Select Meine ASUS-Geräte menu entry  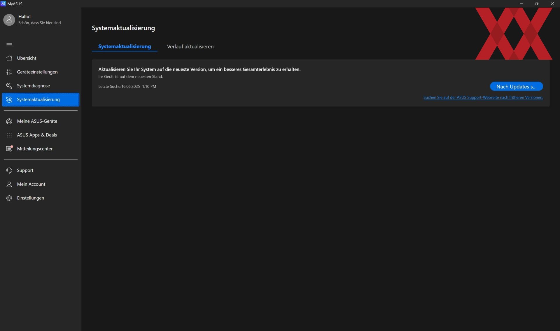pos(41,121)
